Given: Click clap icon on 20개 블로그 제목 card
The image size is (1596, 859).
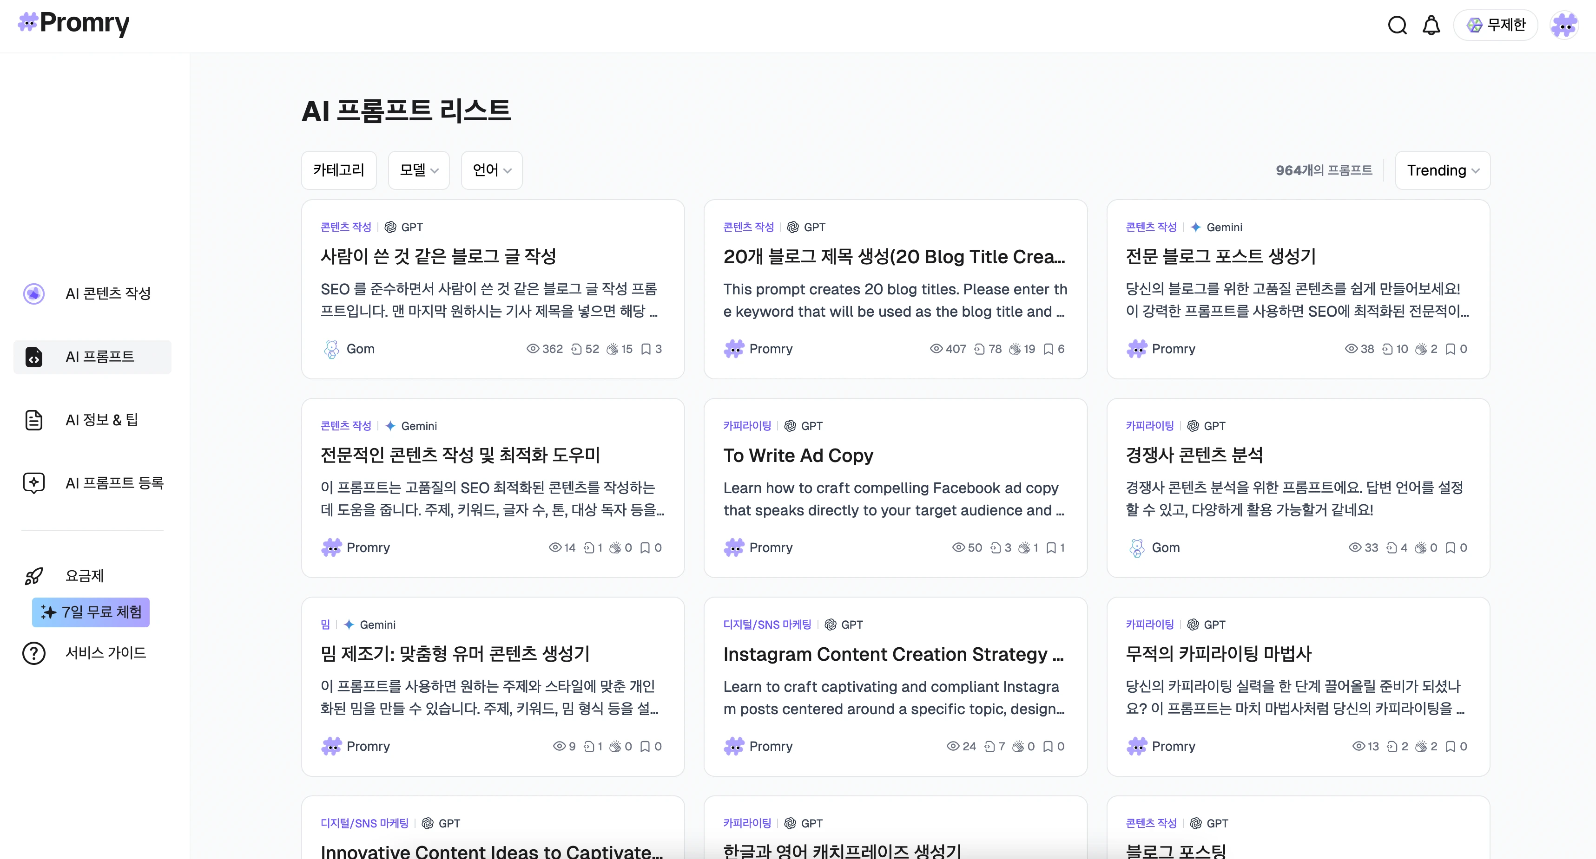Looking at the screenshot, I should click(x=1014, y=349).
